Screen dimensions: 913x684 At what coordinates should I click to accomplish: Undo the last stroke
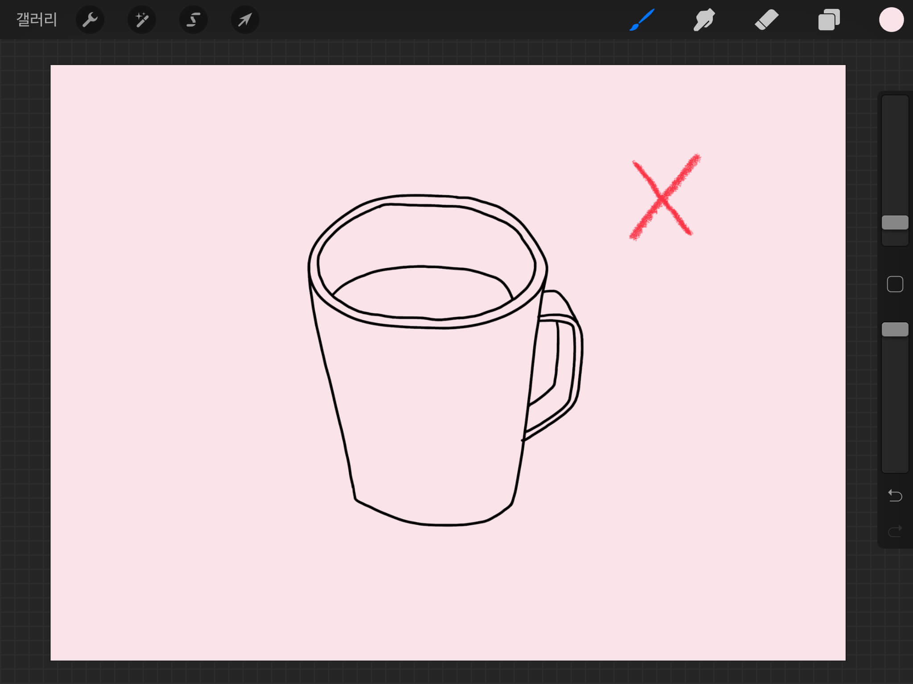pyautogui.click(x=895, y=495)
